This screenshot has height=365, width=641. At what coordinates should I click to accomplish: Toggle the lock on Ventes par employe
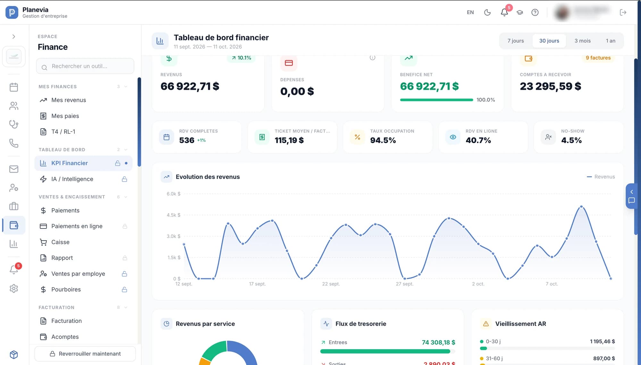pyautogui.click(x=124, y=274)
